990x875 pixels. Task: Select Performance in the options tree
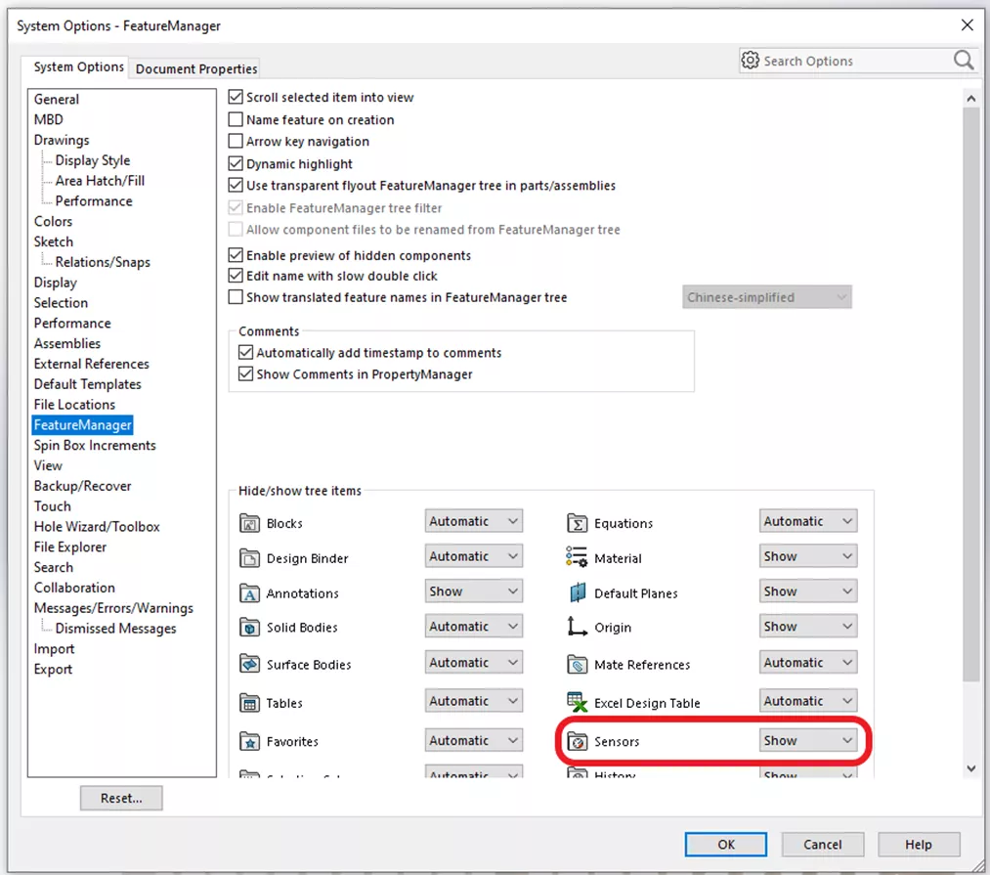[x=72, y=323]
